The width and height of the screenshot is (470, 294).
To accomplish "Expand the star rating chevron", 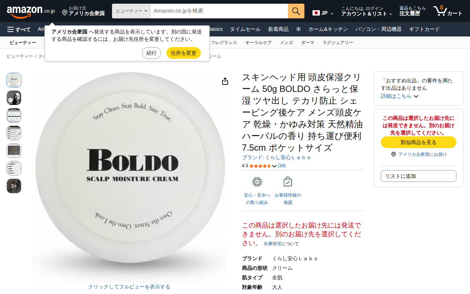I will (274, 166).
